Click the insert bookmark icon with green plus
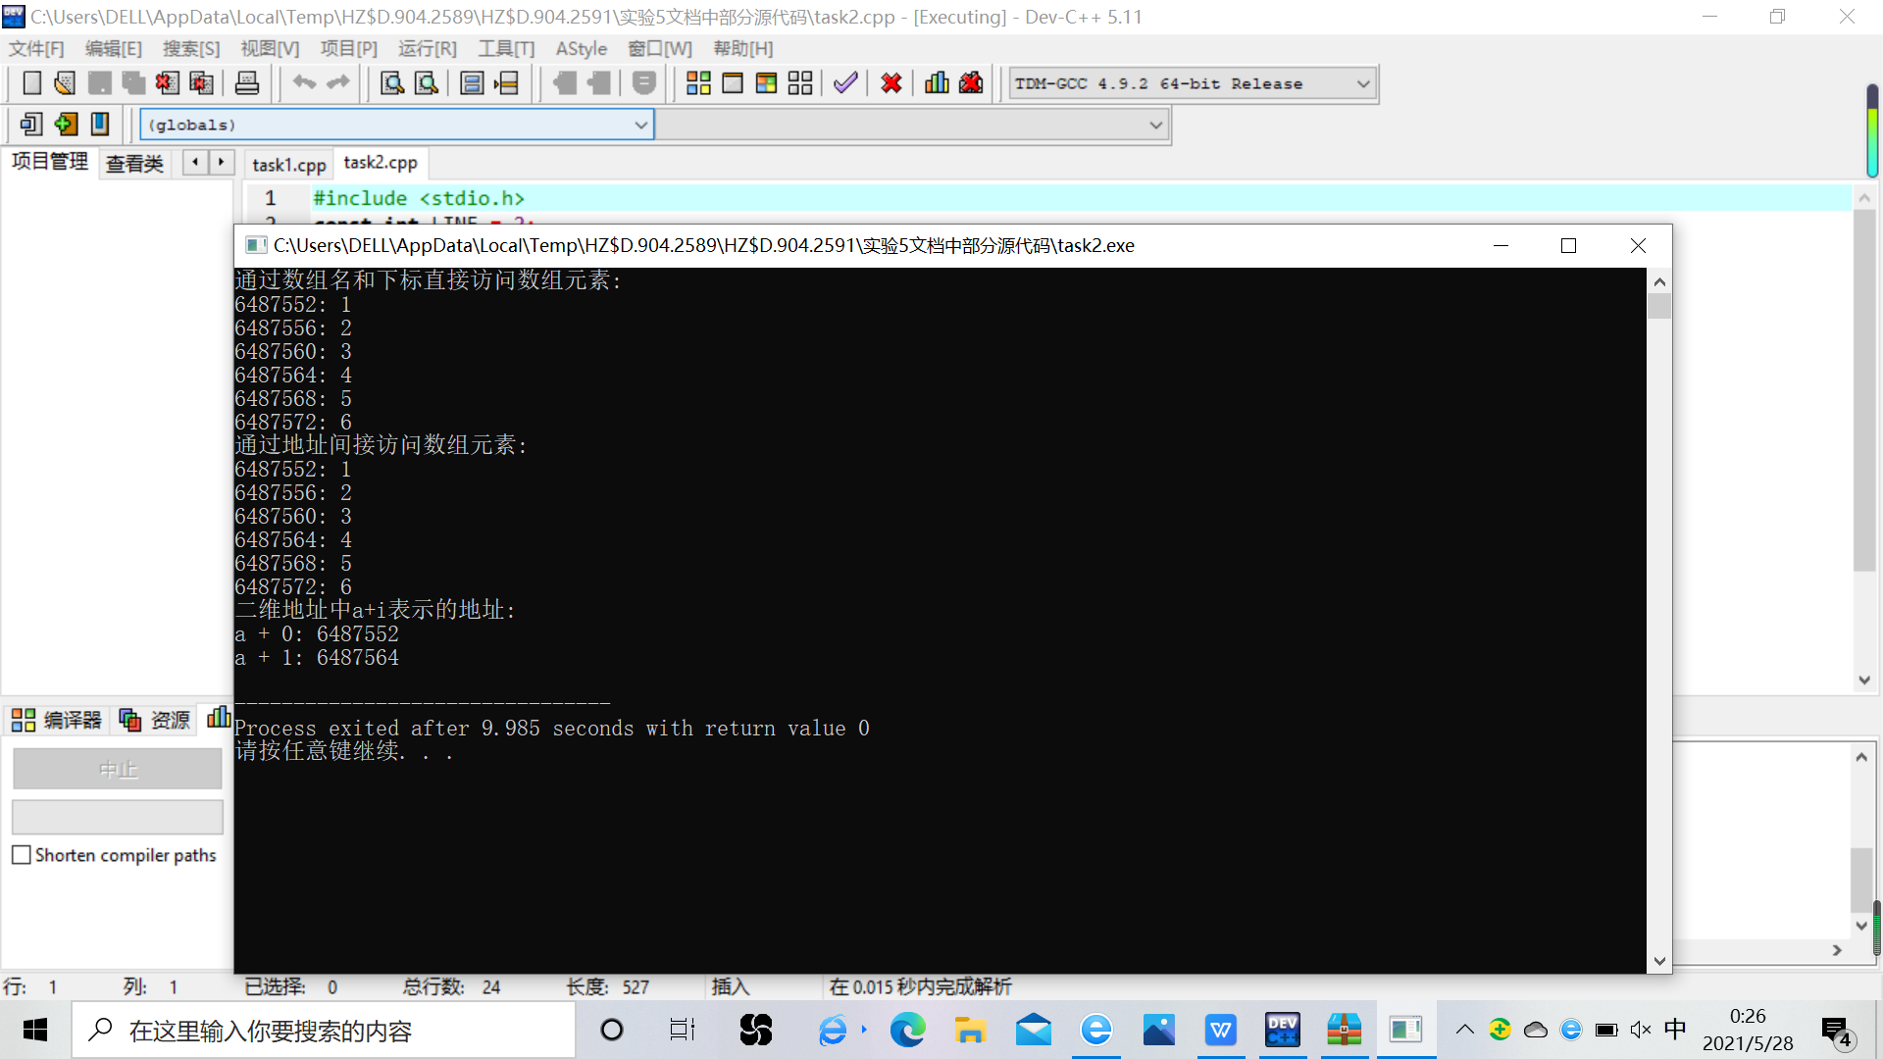 pos(66,125)
